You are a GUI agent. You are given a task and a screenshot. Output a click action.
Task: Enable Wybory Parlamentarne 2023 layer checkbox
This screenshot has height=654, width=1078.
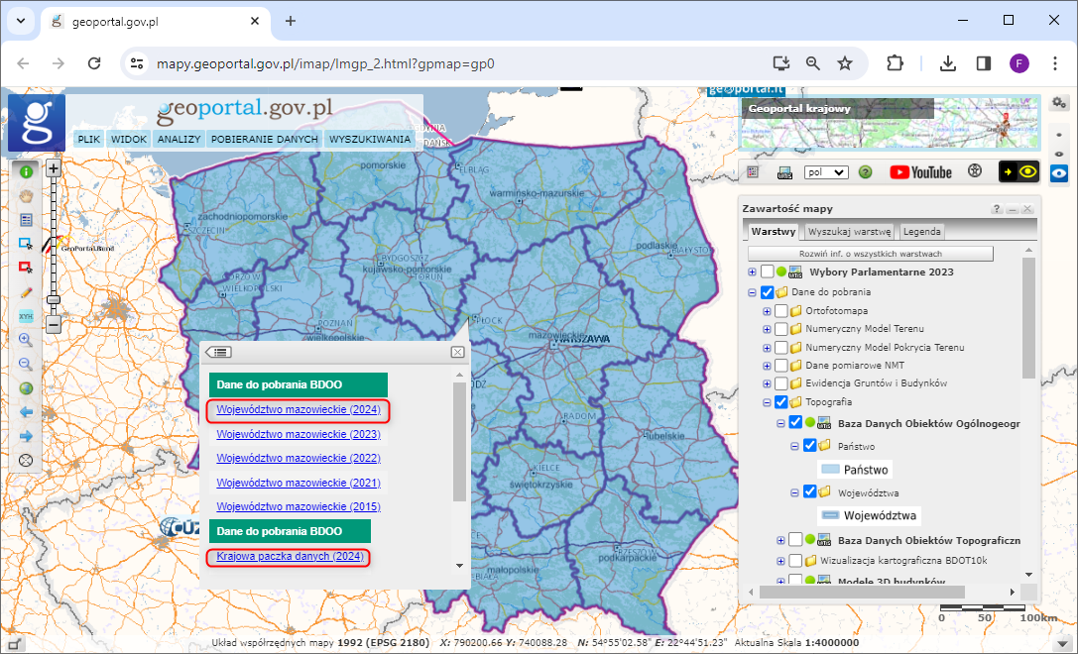click(x=768, y=272)
